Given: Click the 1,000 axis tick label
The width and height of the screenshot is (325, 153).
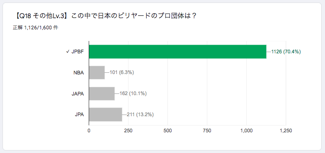Looking at the screenshot, I should [x=246, y=131].
